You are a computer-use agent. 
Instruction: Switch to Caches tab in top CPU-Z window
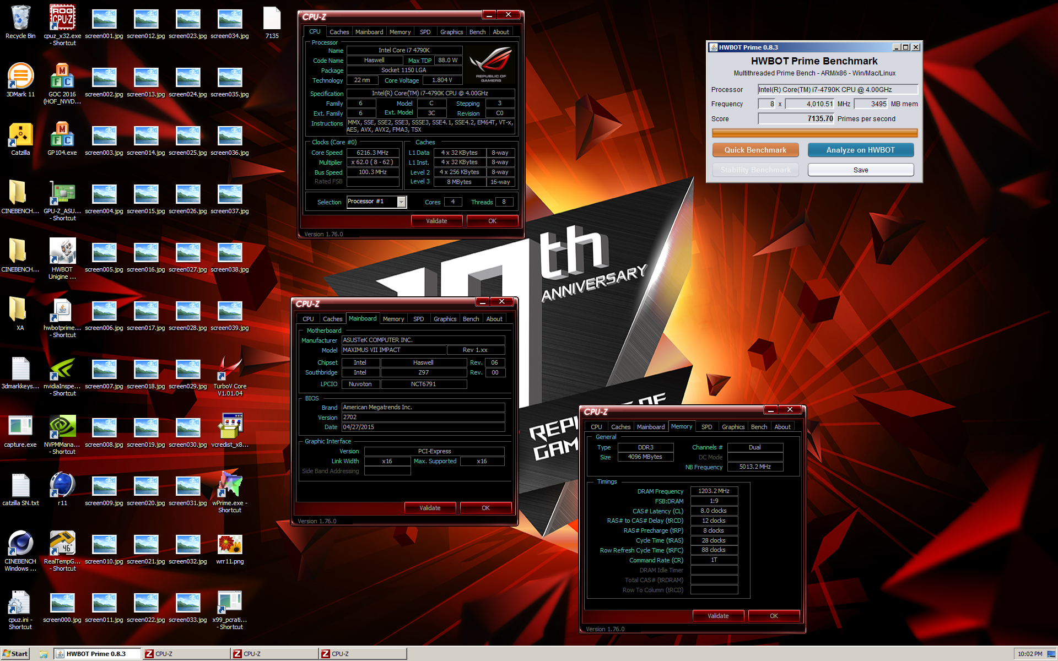[x=339, y=32]
